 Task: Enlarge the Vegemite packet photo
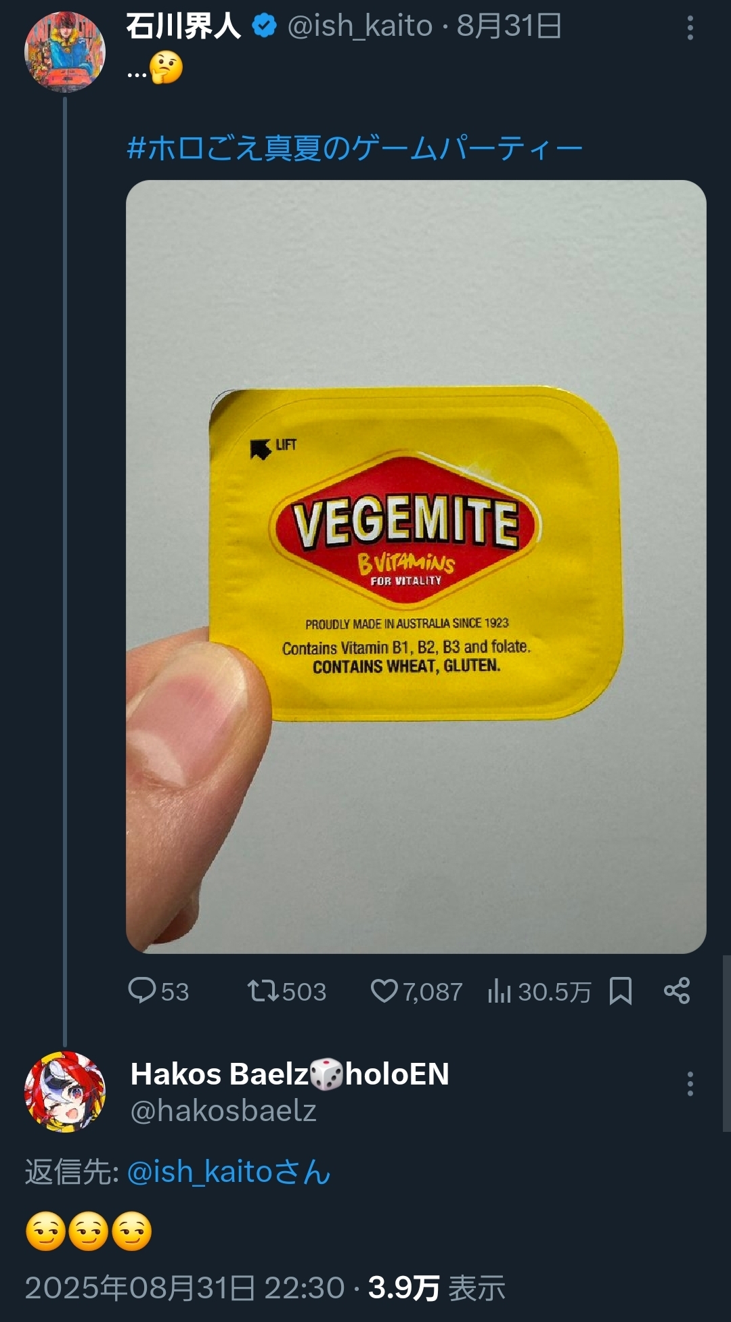(x=416, y=566)
